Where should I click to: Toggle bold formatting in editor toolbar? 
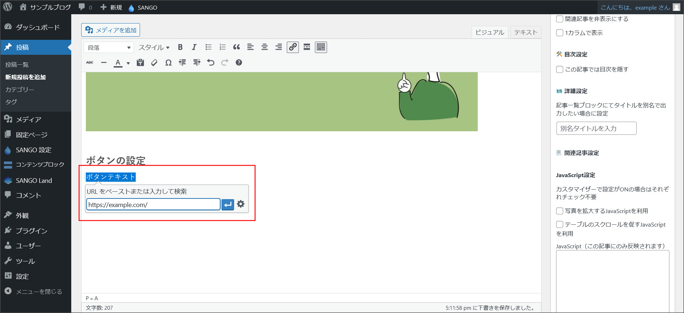click(x=180, y=47)
